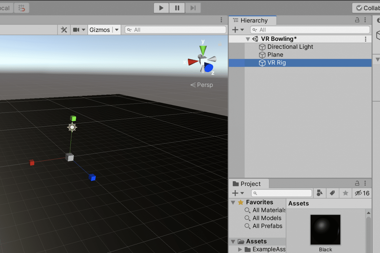The width and height of the screenshot is (380, 253).
Task: Click the Step frame button
Action: point(193,8)
